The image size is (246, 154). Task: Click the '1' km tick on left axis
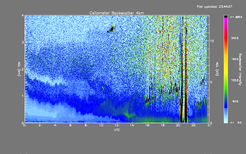(23, 96)
